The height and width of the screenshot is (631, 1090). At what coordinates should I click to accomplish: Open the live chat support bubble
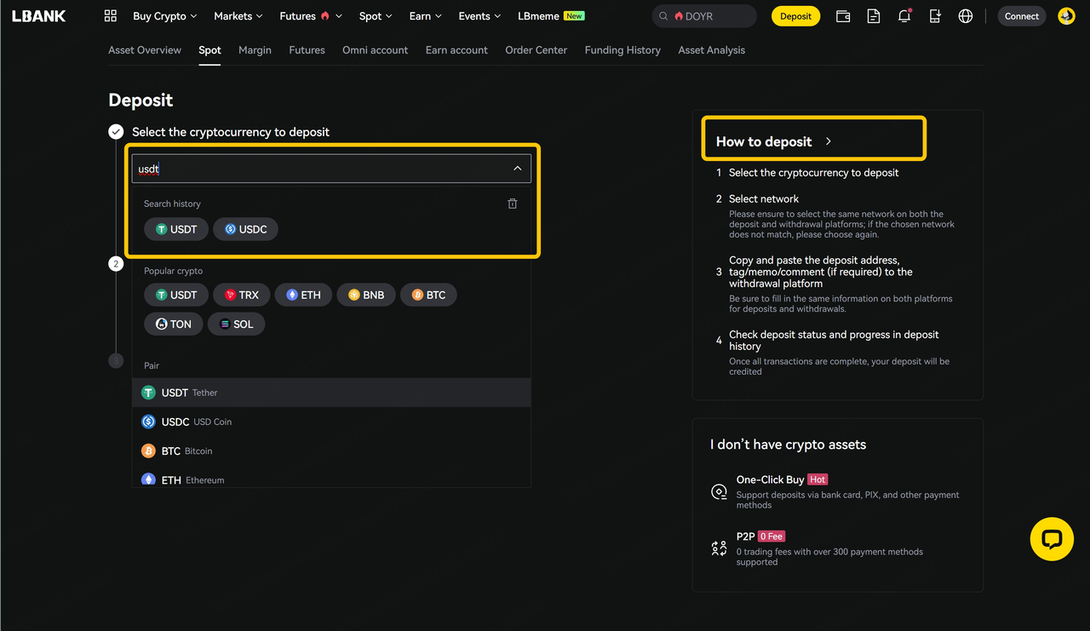1052,539
